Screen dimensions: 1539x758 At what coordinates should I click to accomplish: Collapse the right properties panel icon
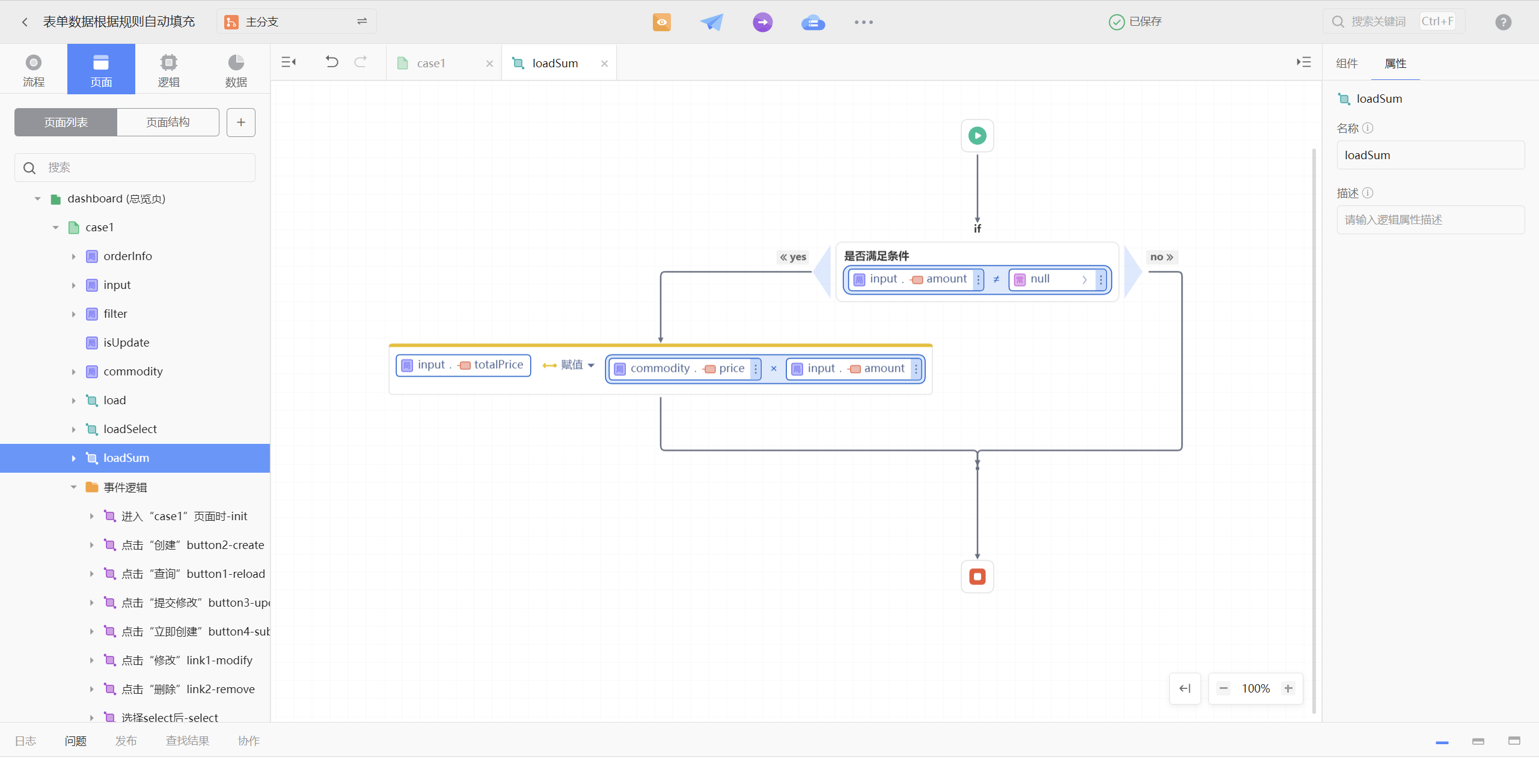tap(1303, 62)
